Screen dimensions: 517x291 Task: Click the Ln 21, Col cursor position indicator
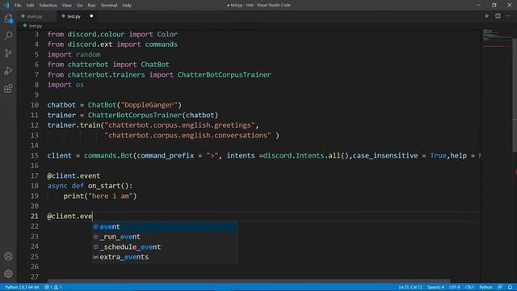click(x=410, y=287)
